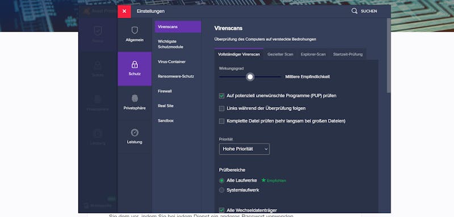Switch to Startzeit-Prüfung tab
Image resolution: width=454 pixels, height=217 pixels.
click(x=348, y=54)
